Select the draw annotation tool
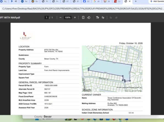 click(103, 18)
